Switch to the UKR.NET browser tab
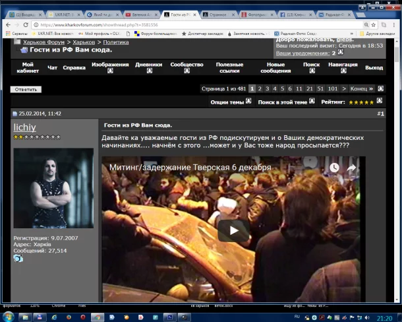The width and height of the screenshot is (402, 322). tap(65, 15)
